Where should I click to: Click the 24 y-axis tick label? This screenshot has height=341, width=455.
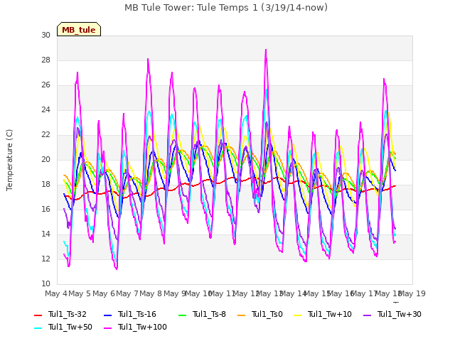[x=45, y=110]
